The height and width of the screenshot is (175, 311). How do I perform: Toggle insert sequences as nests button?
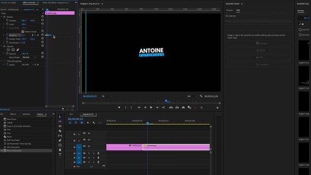[x=70, y=122]
